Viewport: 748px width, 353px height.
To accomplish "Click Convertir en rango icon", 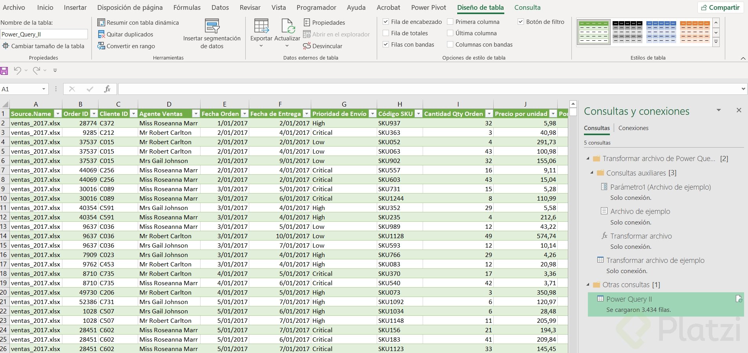I will click(x=101, y=46).
